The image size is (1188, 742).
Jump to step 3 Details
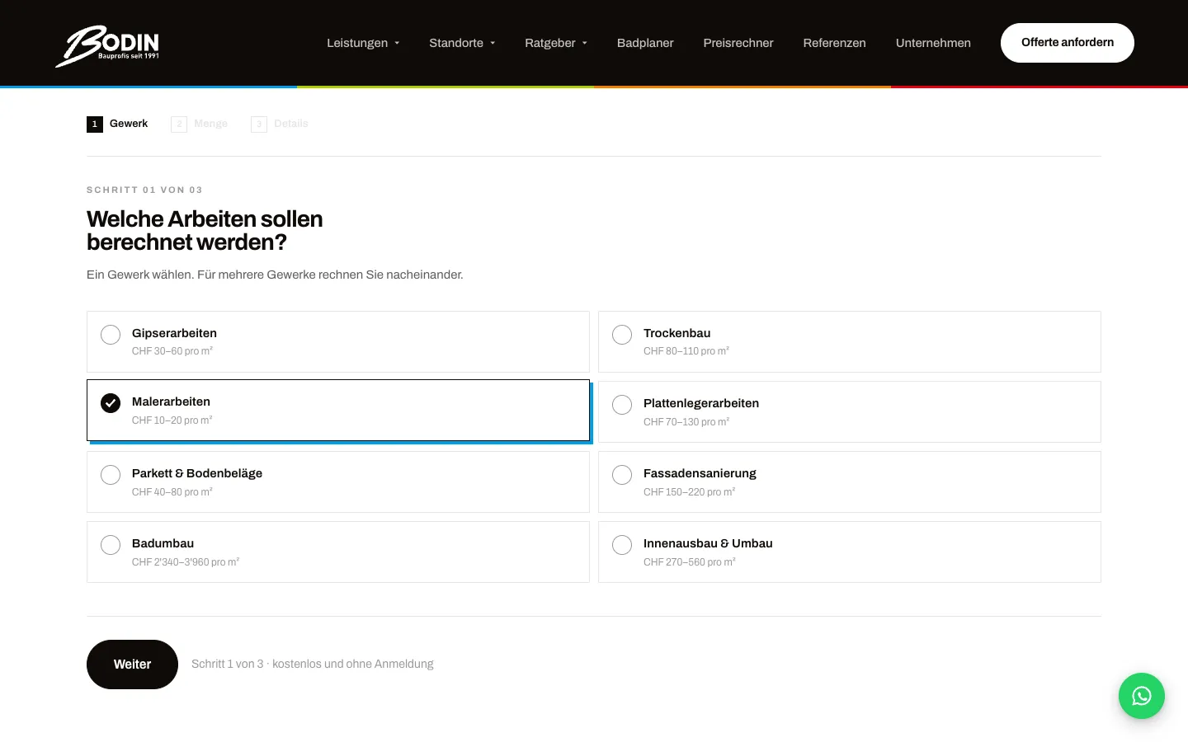click(x=279, y=124)
